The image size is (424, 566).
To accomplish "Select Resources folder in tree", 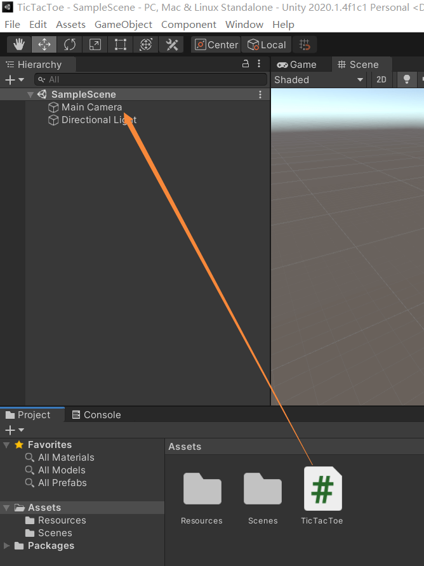I will tap(62, 520).
